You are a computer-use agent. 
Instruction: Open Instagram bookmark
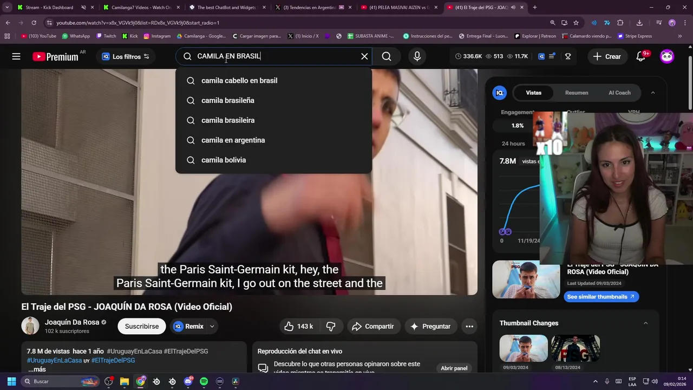[x=157, y=36]
